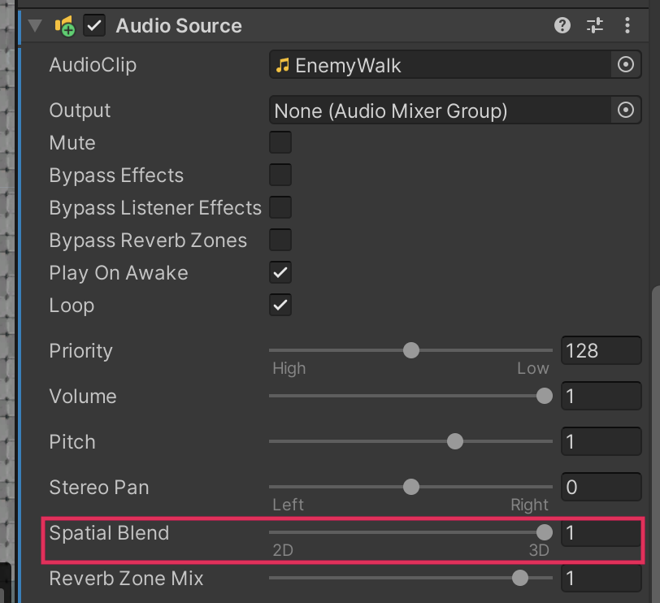Uncheck the Play On Awake checkbox
This screenshot has width=660, height=603.
click(x=280, y=273)
